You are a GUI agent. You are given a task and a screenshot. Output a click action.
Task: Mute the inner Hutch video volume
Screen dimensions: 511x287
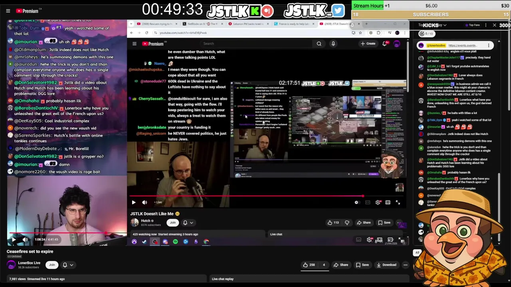(x=145, y=202)
